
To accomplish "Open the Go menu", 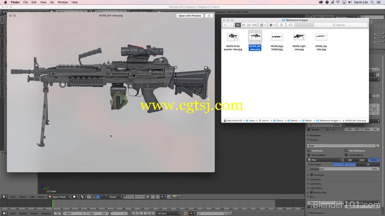I will coord(52,2).
